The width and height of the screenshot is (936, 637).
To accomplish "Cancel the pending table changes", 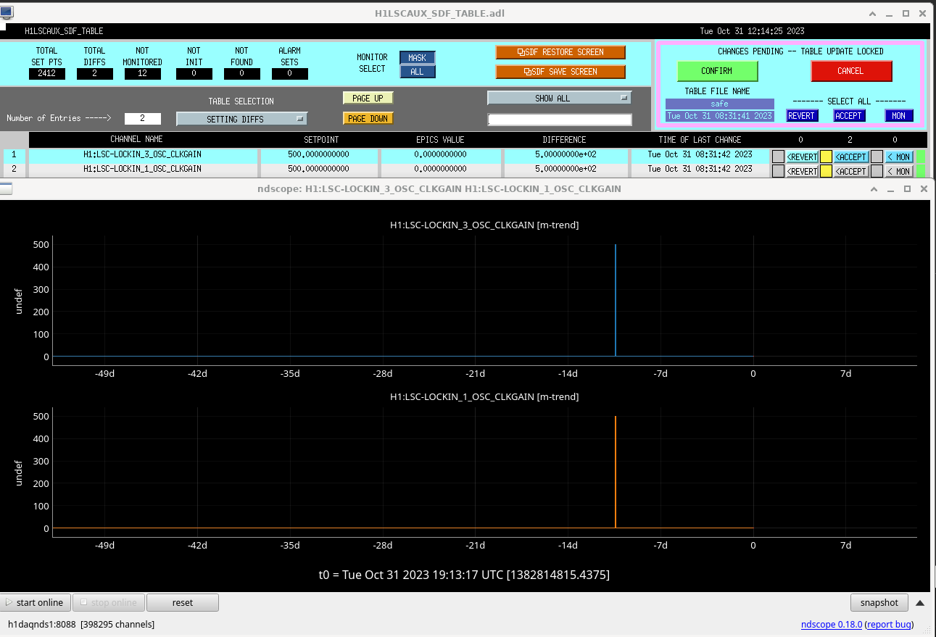I will (851, 71).
